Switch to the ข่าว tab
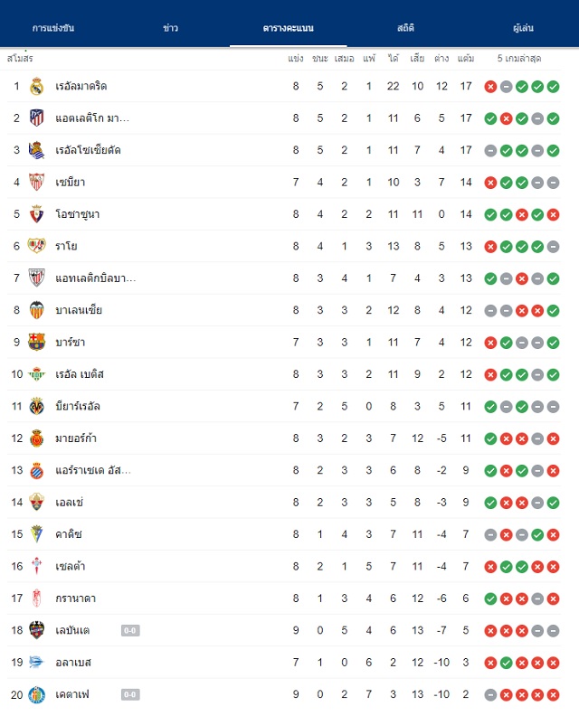Viewport: 579px width, 716px height. tap(170, 28)
